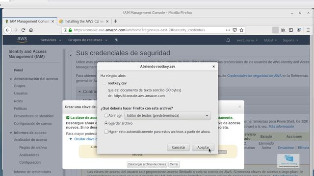Collapse Administración del acceso section
314x176 pixels.
(x=11, y=79)
